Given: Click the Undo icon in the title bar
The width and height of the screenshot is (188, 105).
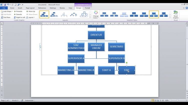Looking at the screenshot, I should pos(8,5).
